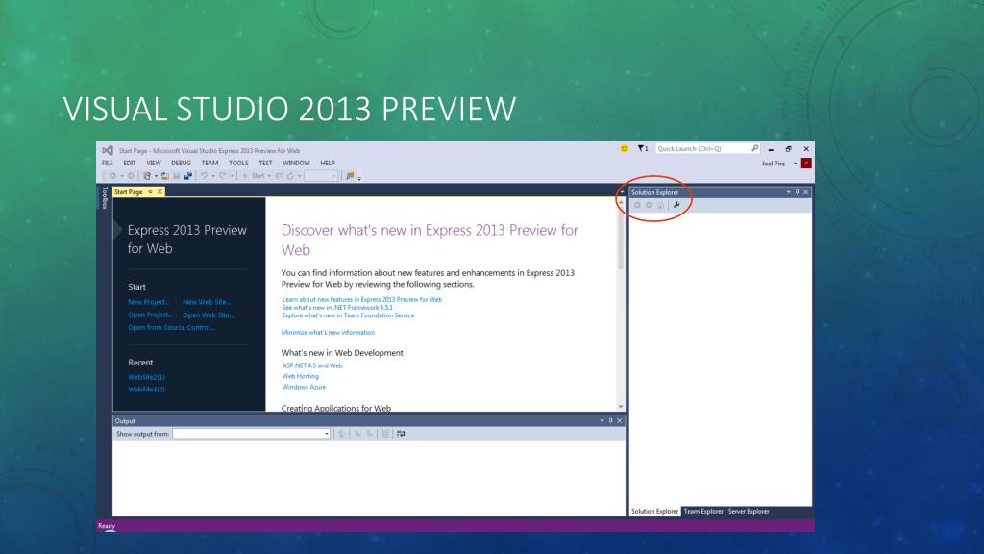The width and height of the screenshot is (984, 554).
Task: Click the Solution Explorer Back icon
Action: point(637,205)
